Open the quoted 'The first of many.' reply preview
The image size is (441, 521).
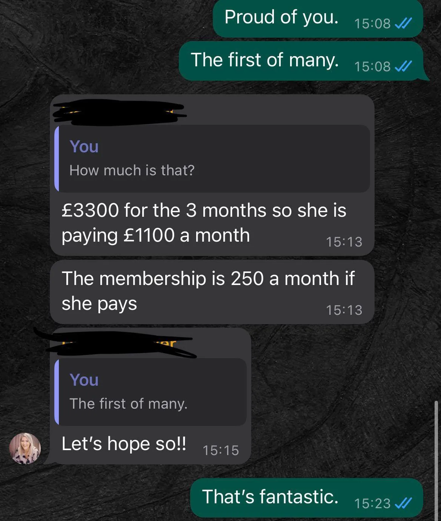151,392
